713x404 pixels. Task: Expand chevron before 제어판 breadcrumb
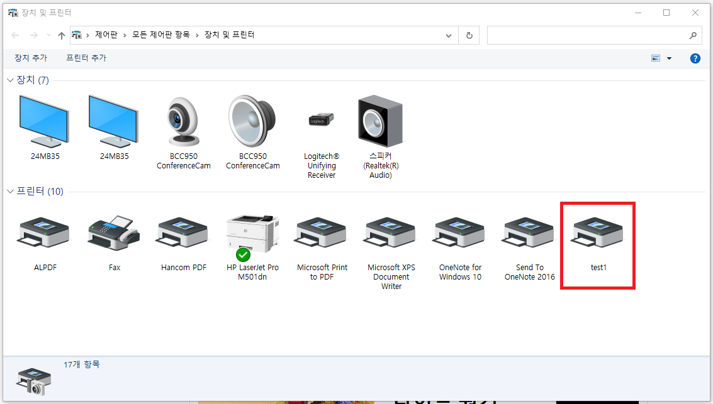(87, 35)
